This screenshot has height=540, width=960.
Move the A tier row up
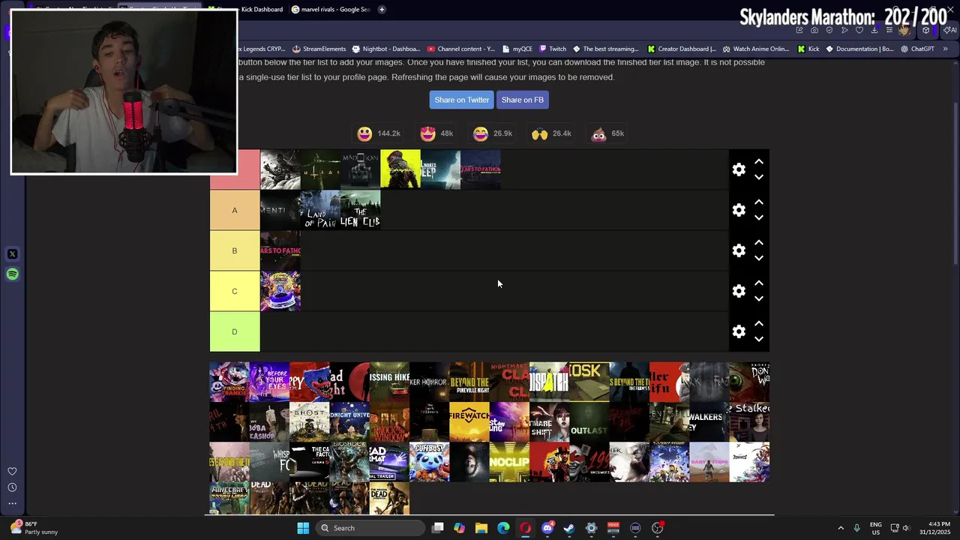tap(759, 202)
